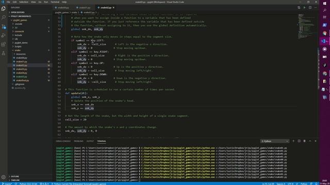Screen dimensions: 330x185
Task: Open the terminal selector dropdown '2: Python'
Action: click(274, 141)
